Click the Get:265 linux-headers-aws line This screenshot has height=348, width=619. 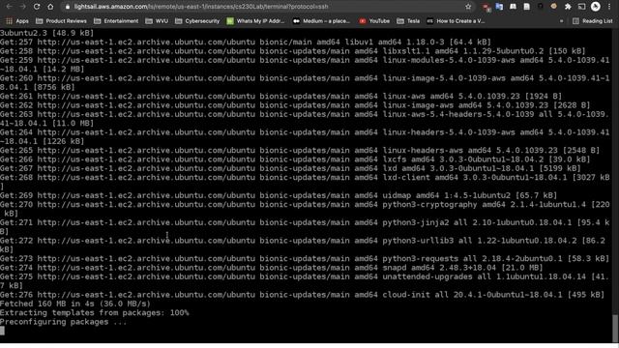300,151
